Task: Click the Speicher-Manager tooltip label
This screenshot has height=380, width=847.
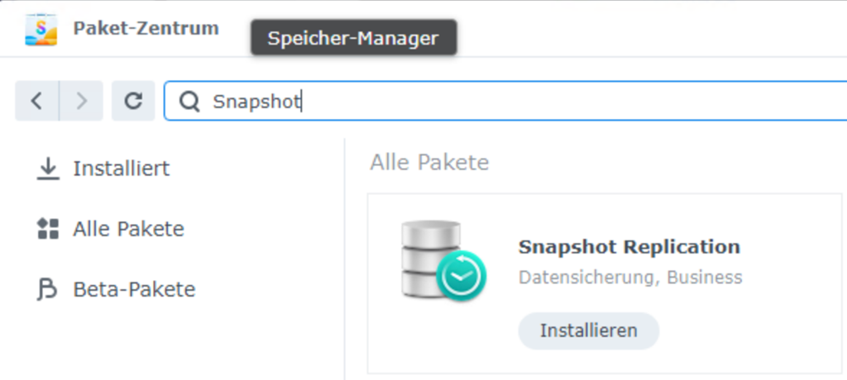Action: point(353,38)
